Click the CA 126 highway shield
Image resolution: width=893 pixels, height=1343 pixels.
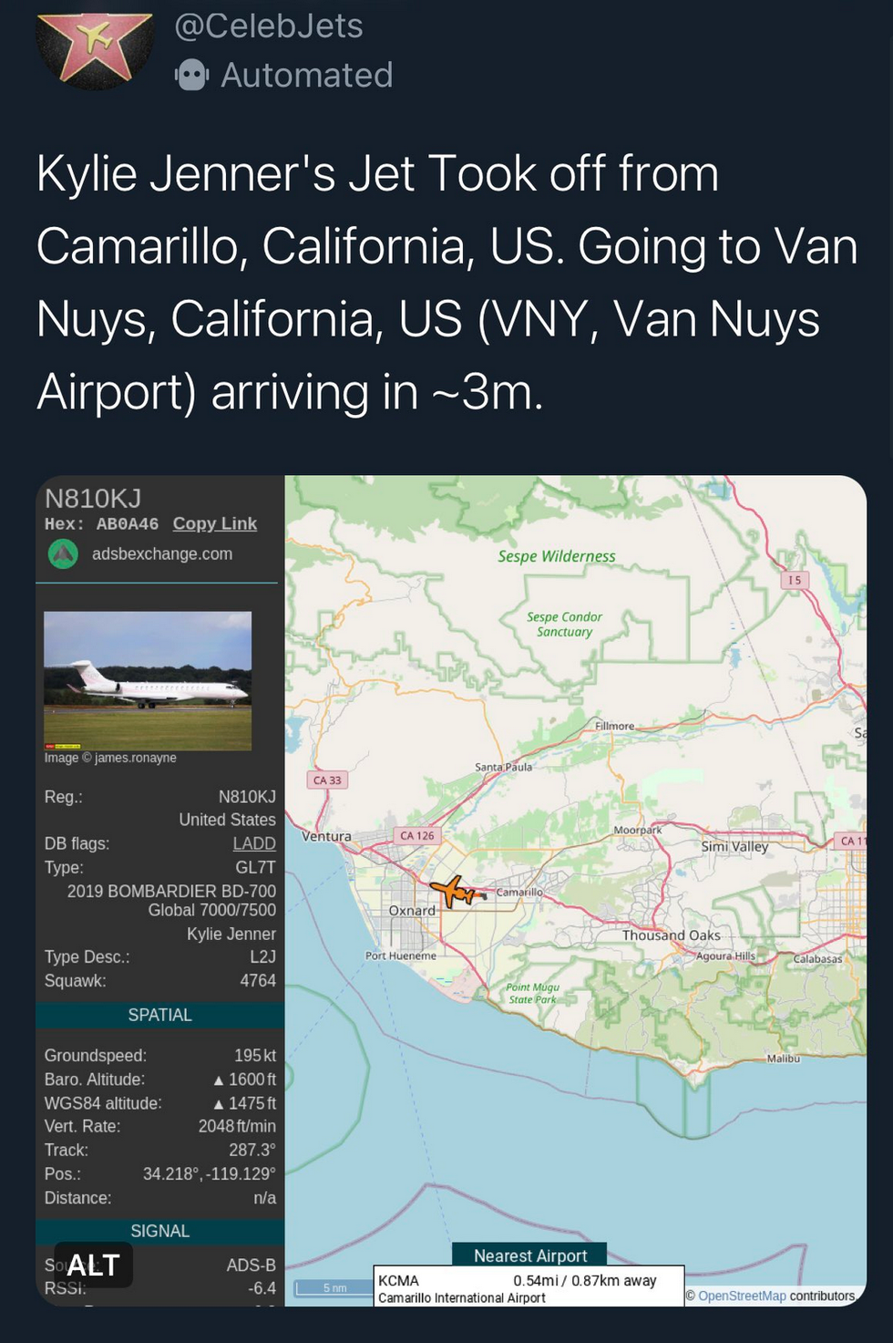tap(417, 835)
